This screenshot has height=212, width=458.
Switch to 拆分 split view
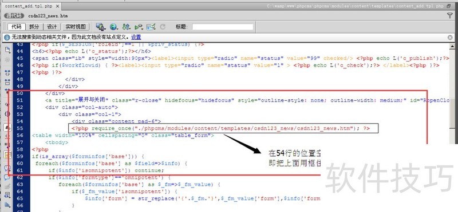(x=34, y=27)
